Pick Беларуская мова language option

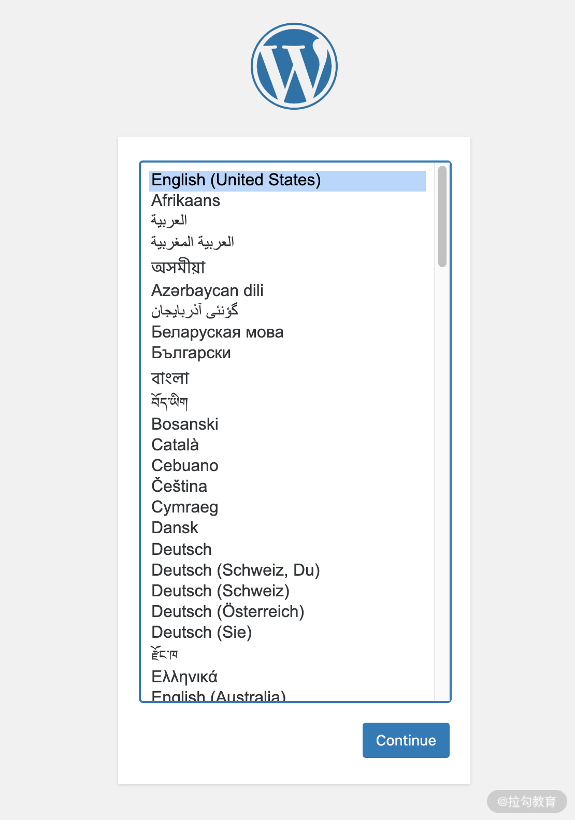point(218,332)
